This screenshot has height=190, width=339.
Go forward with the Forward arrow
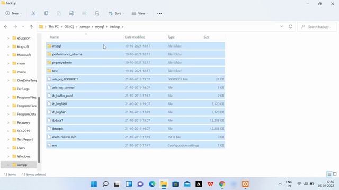click(x=15, y=27)
